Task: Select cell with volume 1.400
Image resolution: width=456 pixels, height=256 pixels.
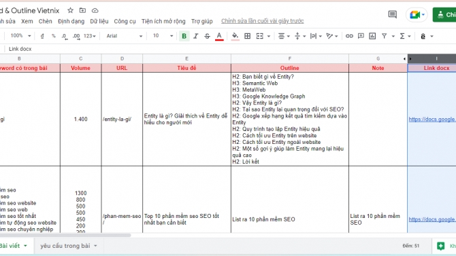Action: (80, 119)
